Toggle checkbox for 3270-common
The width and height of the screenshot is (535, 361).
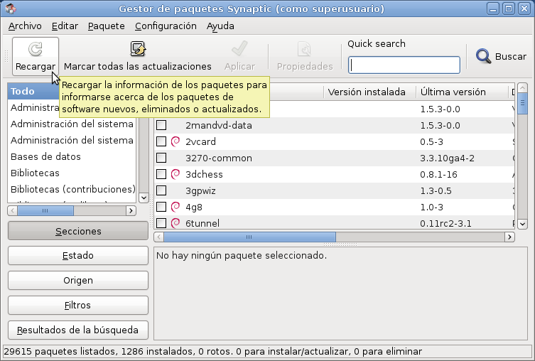tap(161, 158)
